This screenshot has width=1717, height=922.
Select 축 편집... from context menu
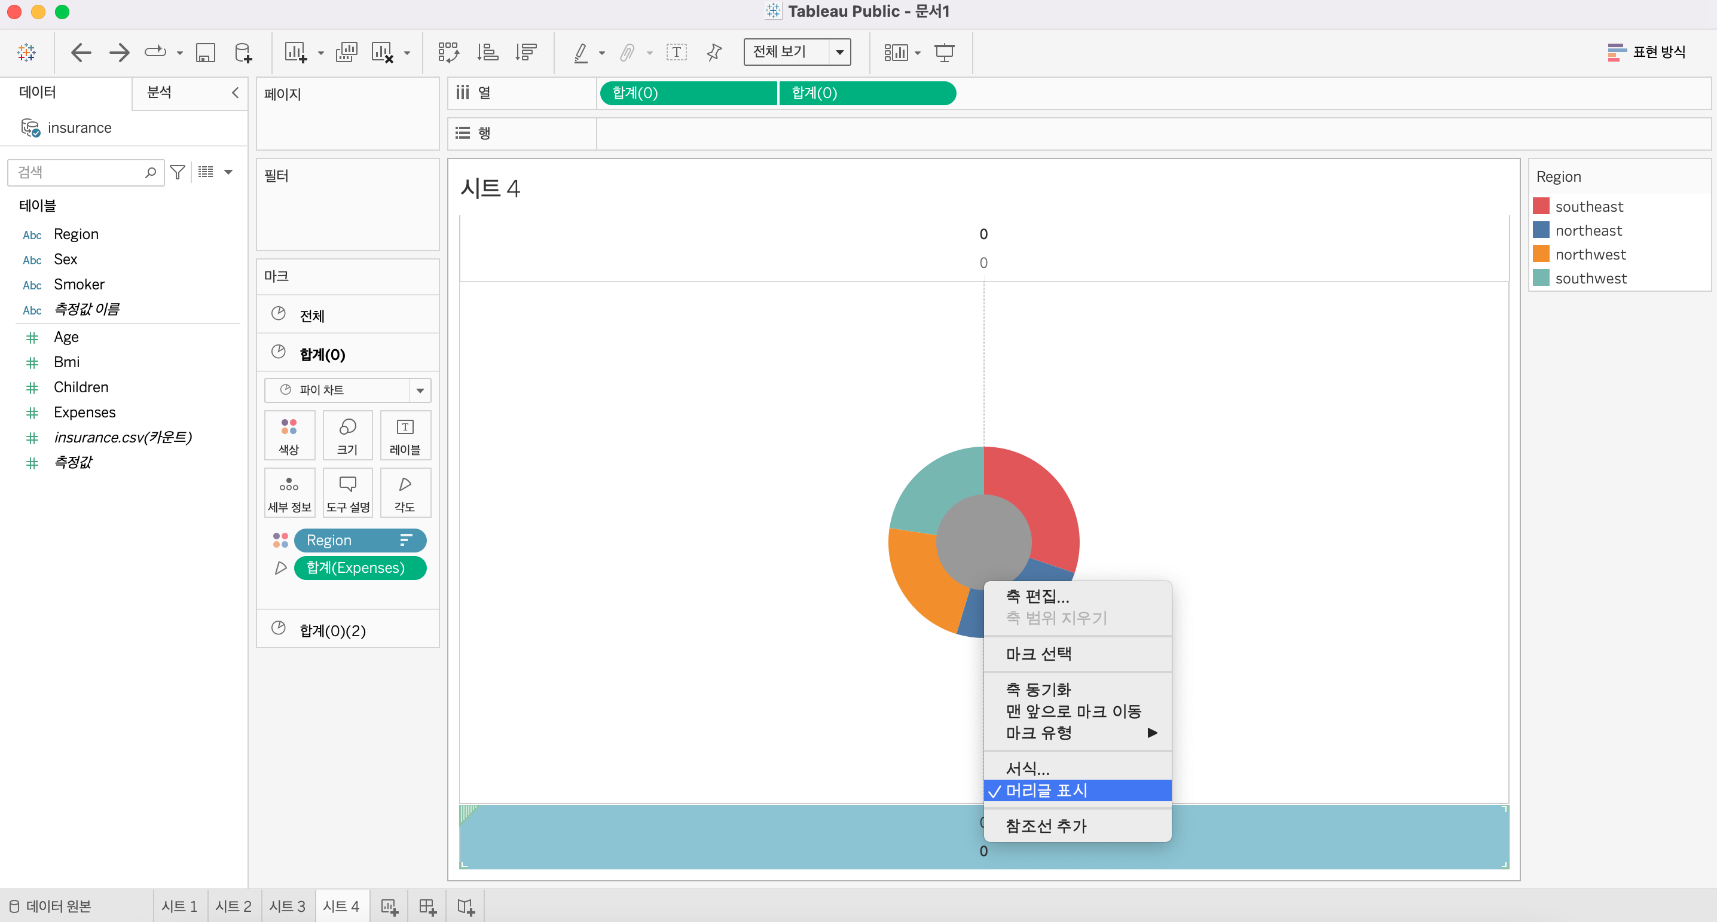tap(1037, 596)
